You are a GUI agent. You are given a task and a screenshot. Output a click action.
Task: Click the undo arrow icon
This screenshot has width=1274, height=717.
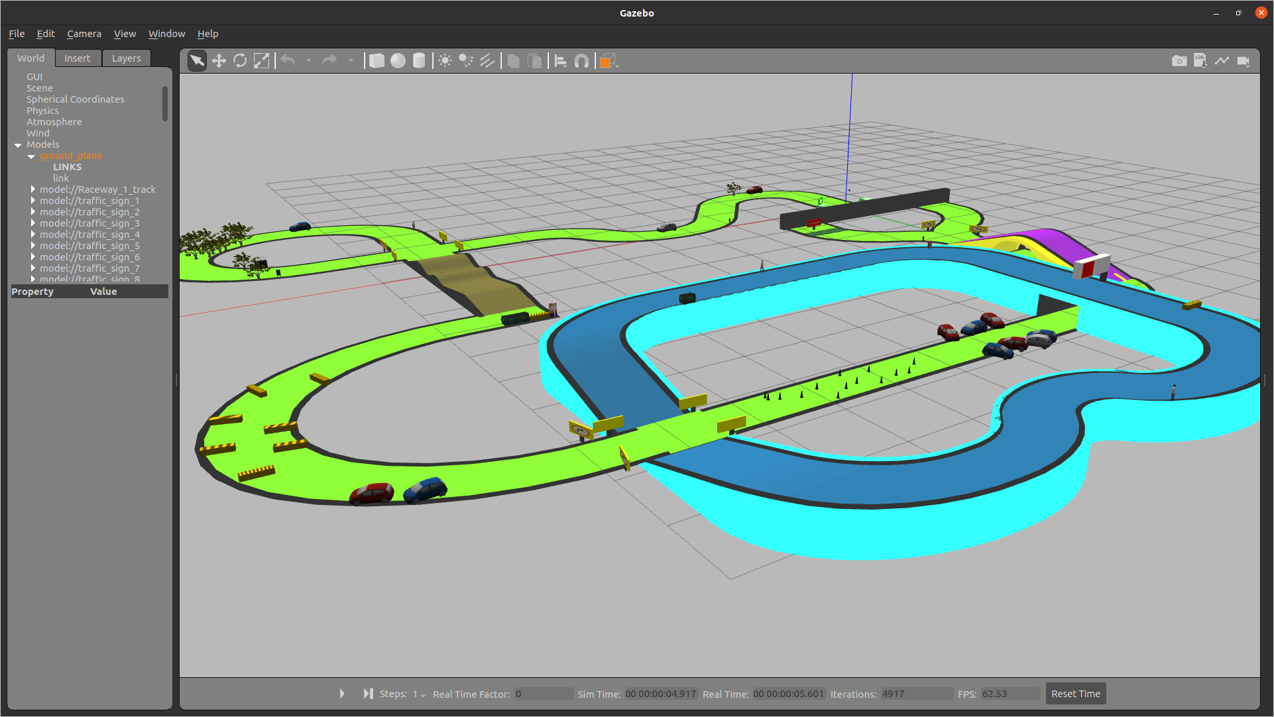[288, 61]
